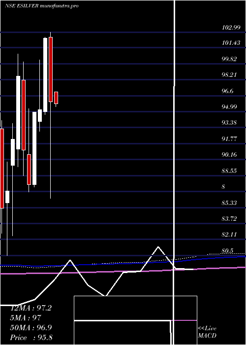The image size is (246, 345).
Task: Click the 93.38 price axis label
Action: pyautogui.click(x=229, y=123)
